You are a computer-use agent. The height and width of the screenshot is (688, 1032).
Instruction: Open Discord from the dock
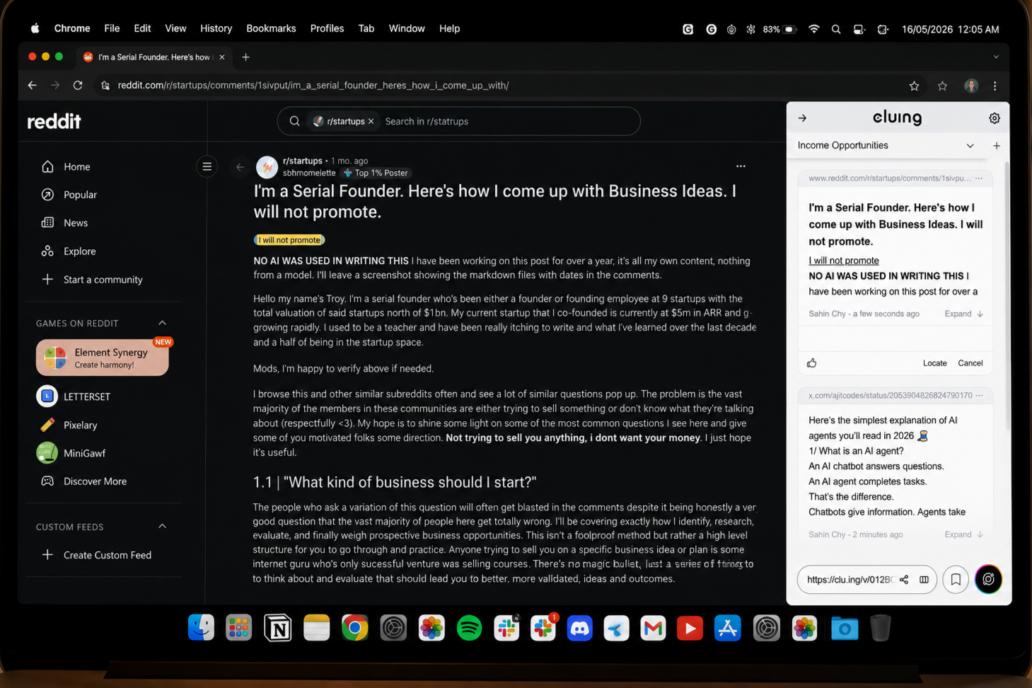click(580, 628)
